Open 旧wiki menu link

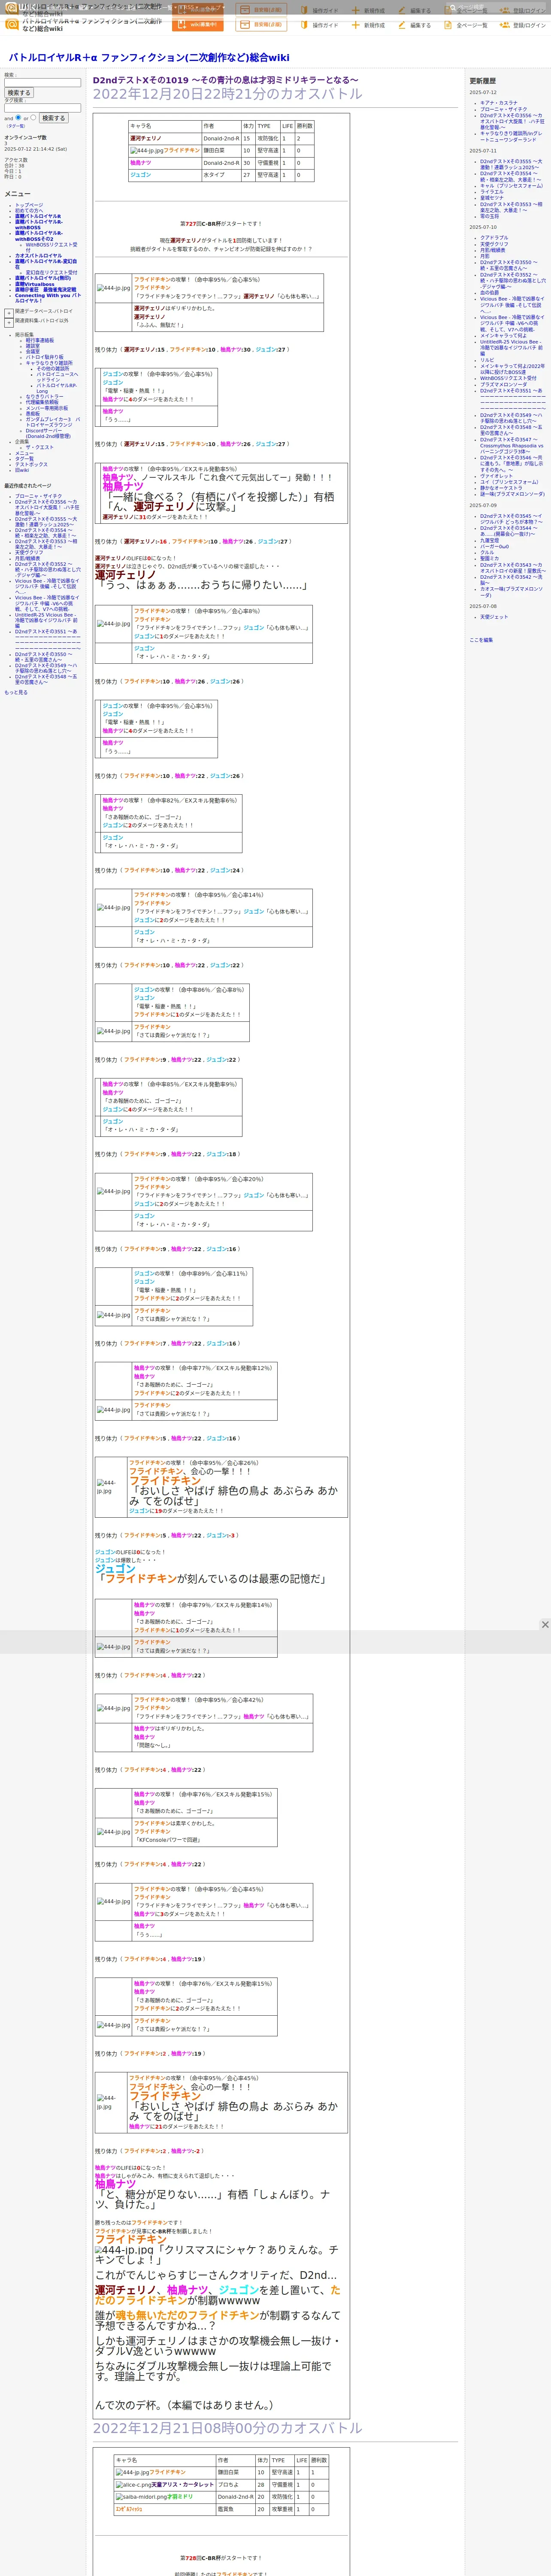pyautogui.click(x=22, y=470)
